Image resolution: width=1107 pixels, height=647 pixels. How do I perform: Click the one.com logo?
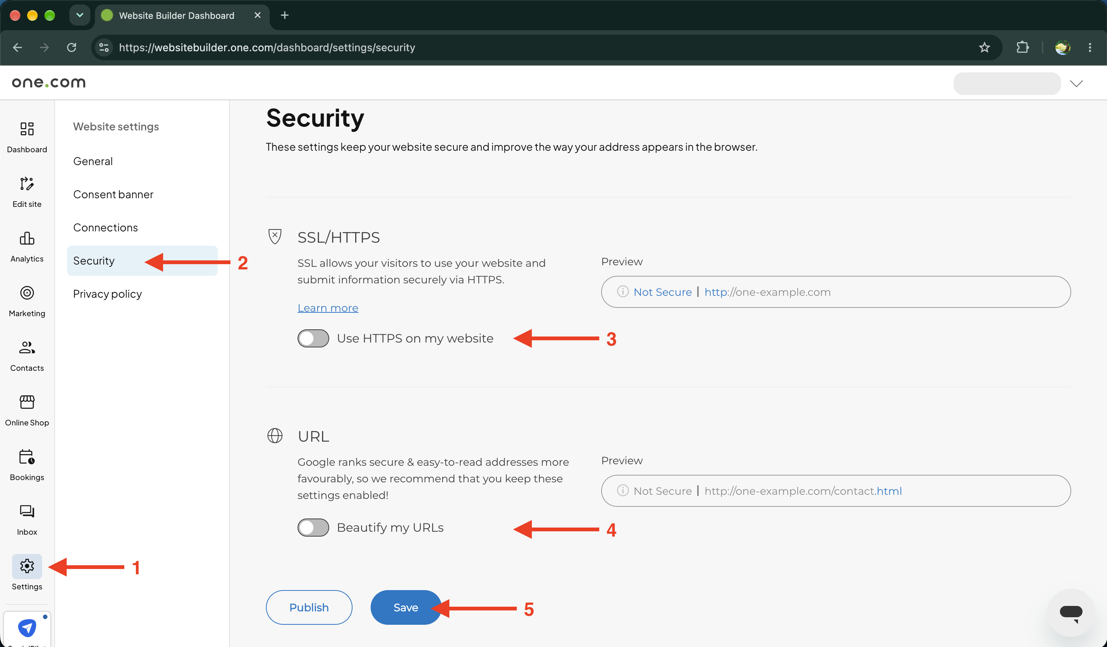click(x=49, y=82)
